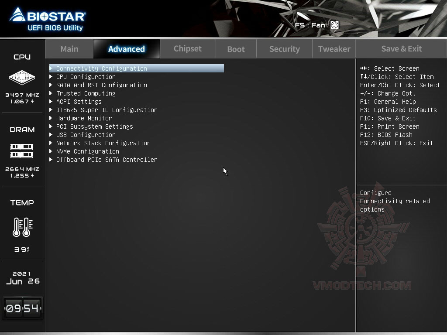Go to the Boot tab
Image resolution: width=447 pixels, height=335 pixels.
click(x=236, y=49)
